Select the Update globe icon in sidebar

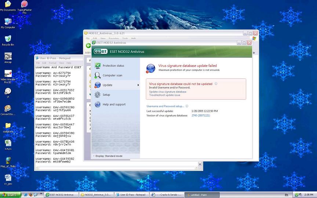pyautogui.click(x=98, y=85)
